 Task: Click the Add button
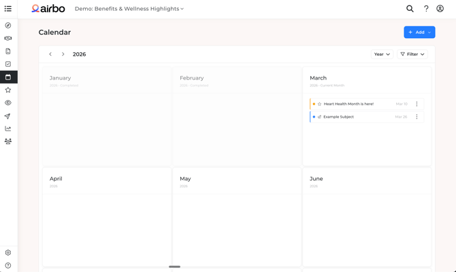(419, 32)
